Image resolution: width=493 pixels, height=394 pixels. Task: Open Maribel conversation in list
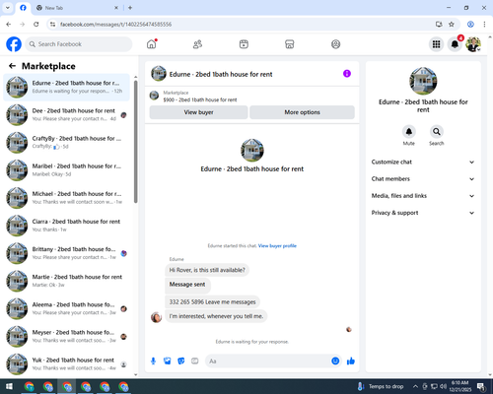click(67, 170)
